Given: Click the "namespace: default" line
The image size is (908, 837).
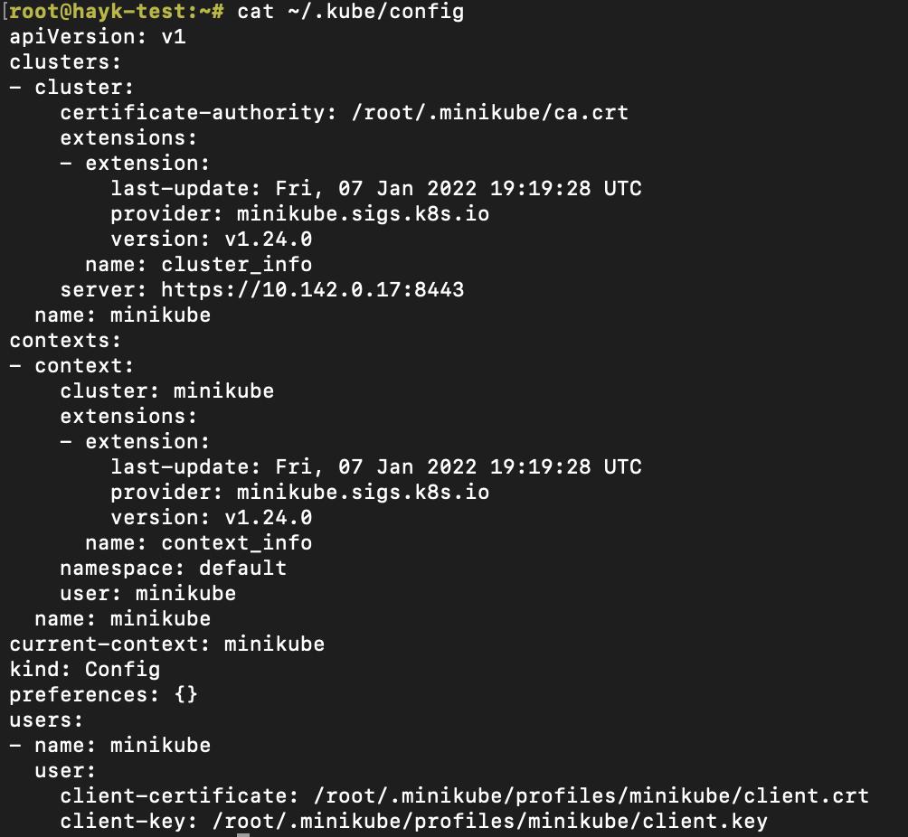Looking at the screenshot, I should [x=173, y=569].
